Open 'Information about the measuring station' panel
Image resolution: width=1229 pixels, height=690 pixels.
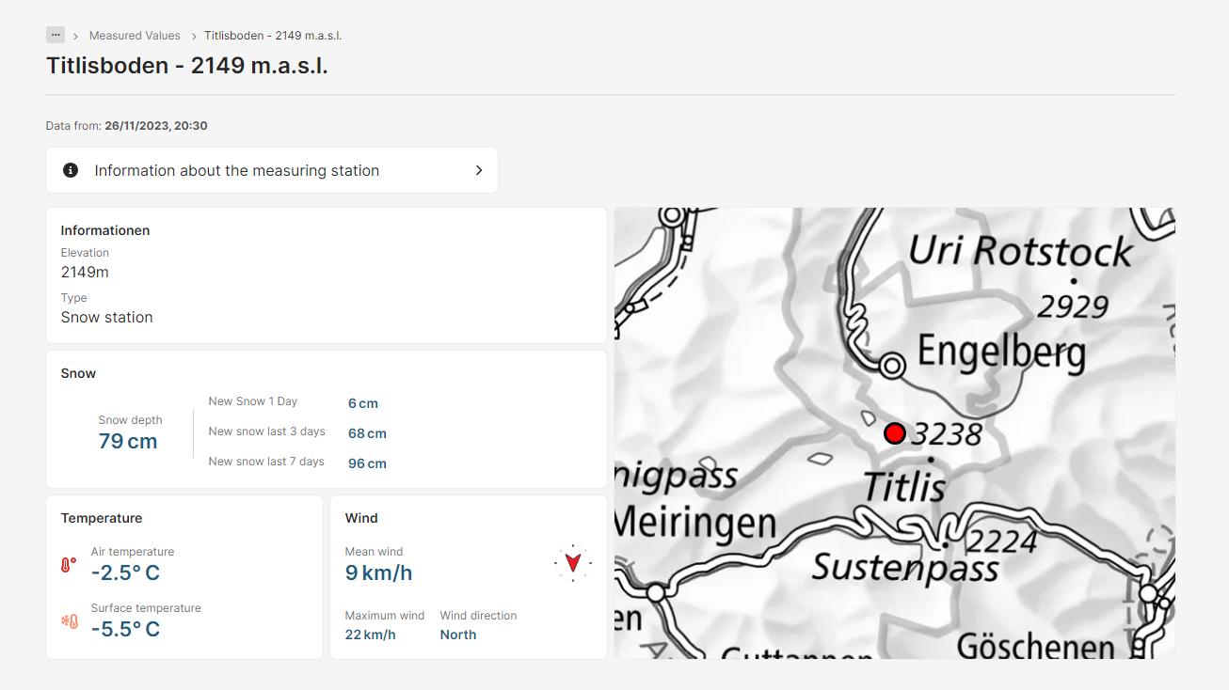tap(237, 170)
